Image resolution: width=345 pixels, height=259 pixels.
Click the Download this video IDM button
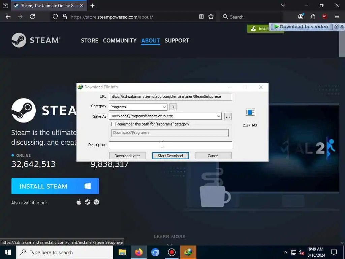(x=301, y=27)
